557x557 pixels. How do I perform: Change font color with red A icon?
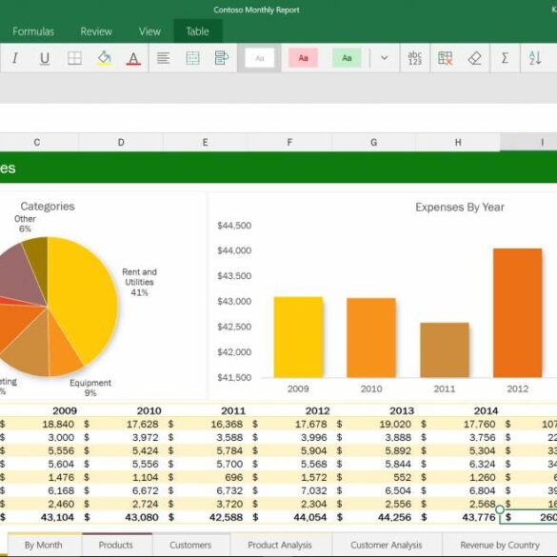coord(133,58)
